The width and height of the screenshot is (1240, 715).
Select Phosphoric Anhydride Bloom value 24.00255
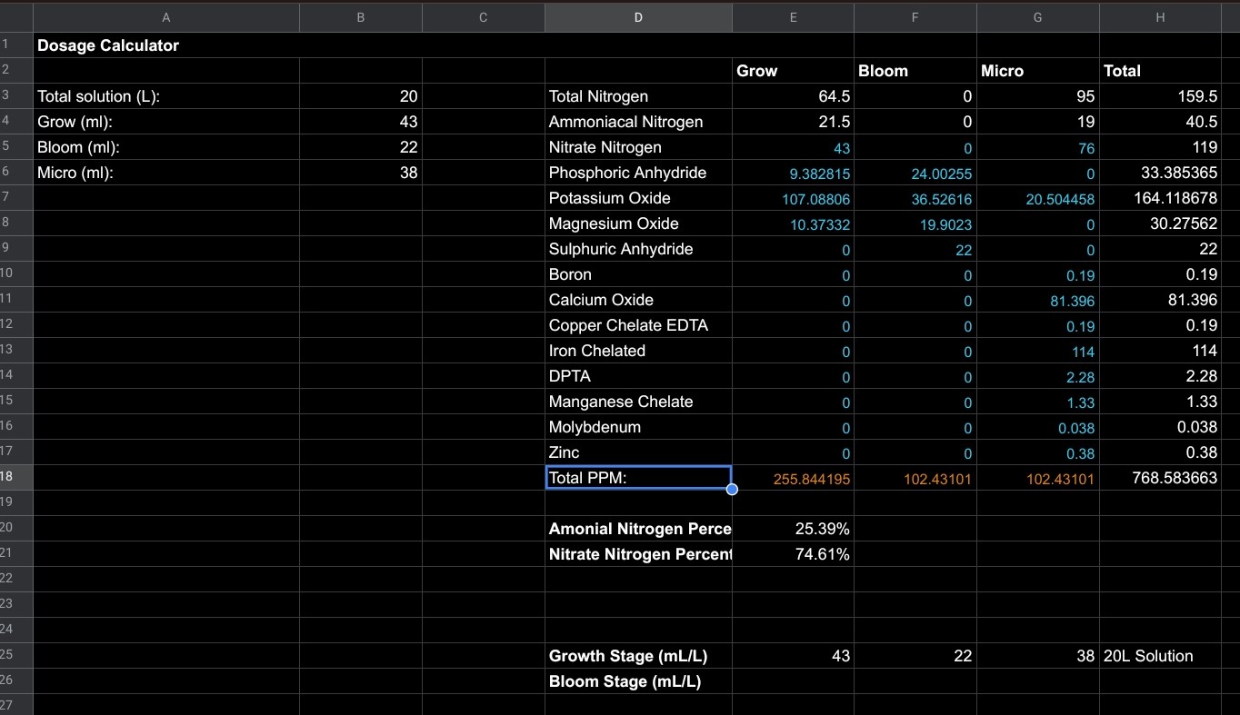tap(915, 174)
